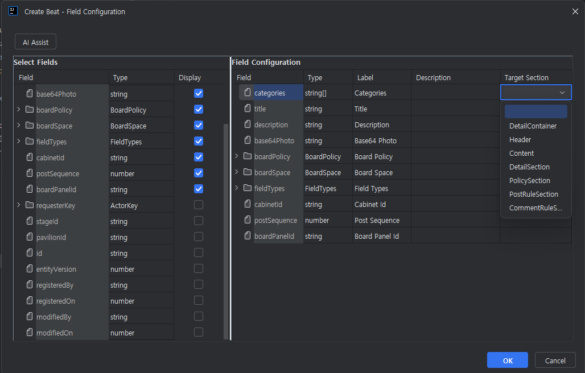
Task: Click file icon beside boardPanelId in Select Fields
Action: pyautogui.click(x=30, y=189)
